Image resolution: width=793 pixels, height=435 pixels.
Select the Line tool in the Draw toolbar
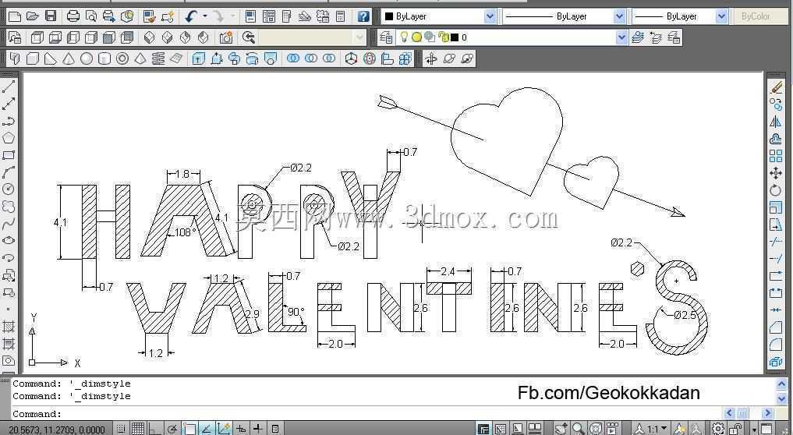(8, 87)
